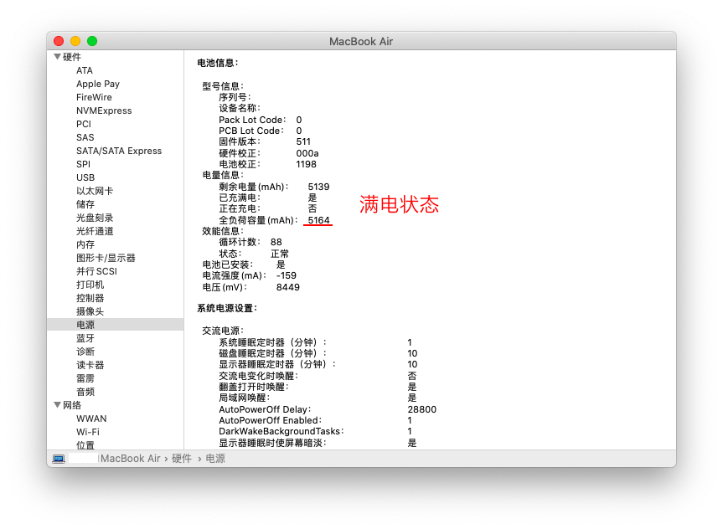
Task: Click the cycle count value 88
Action: [x=276, y=242]
